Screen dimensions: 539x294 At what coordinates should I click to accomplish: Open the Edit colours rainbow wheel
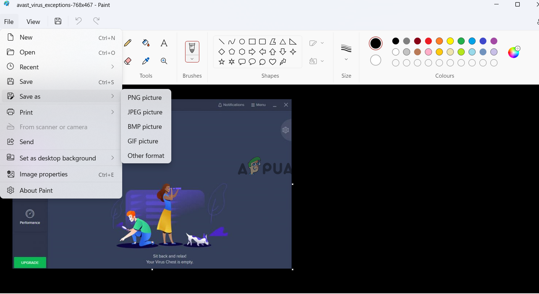tap(514, 52)
